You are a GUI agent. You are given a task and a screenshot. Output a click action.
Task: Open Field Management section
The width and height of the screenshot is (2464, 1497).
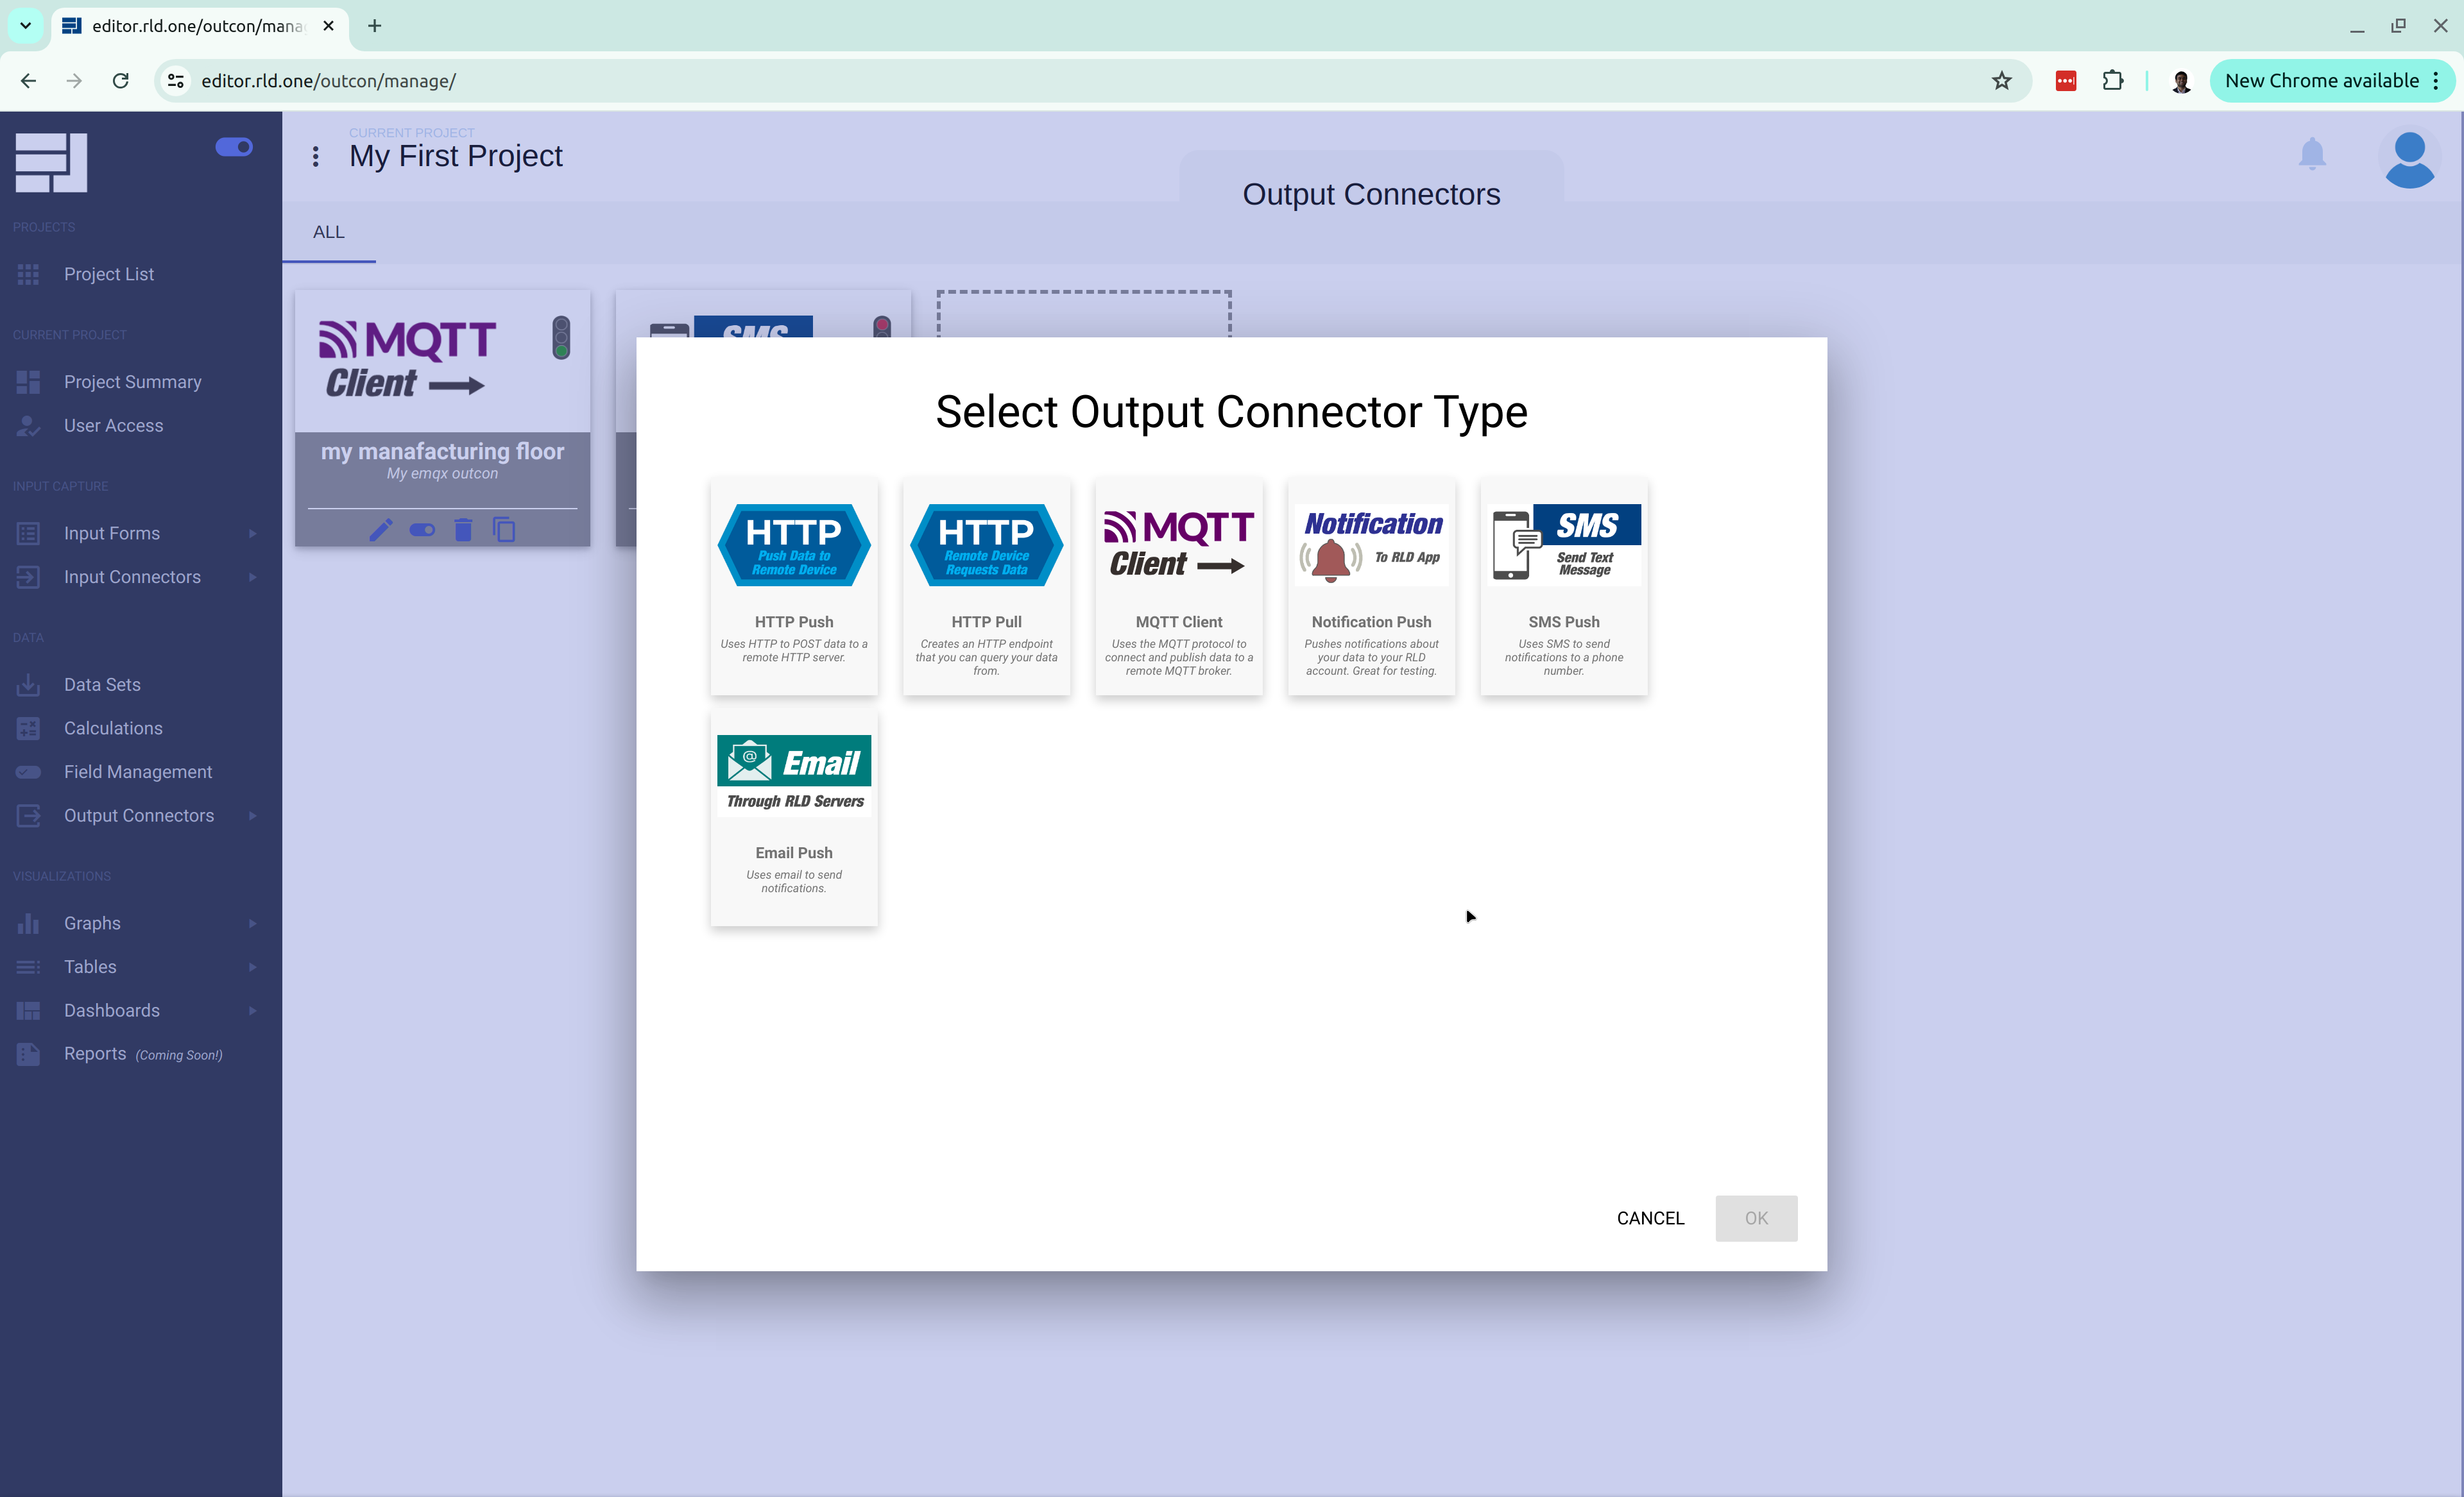[x=138, y=772]
